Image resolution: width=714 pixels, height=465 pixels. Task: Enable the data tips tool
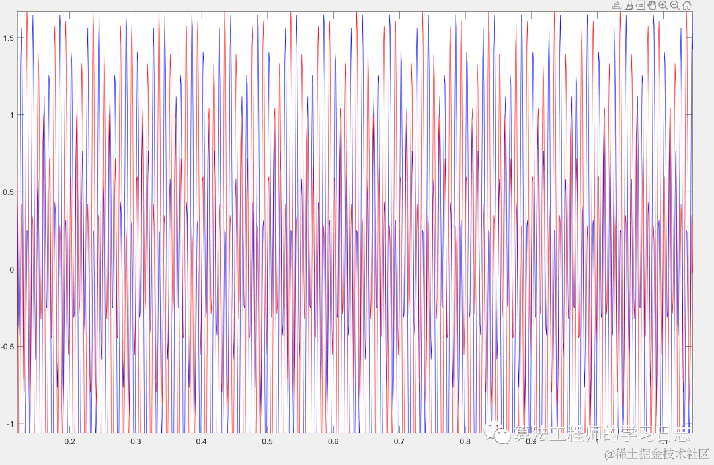pyautogui.click(x=640, y=5)
